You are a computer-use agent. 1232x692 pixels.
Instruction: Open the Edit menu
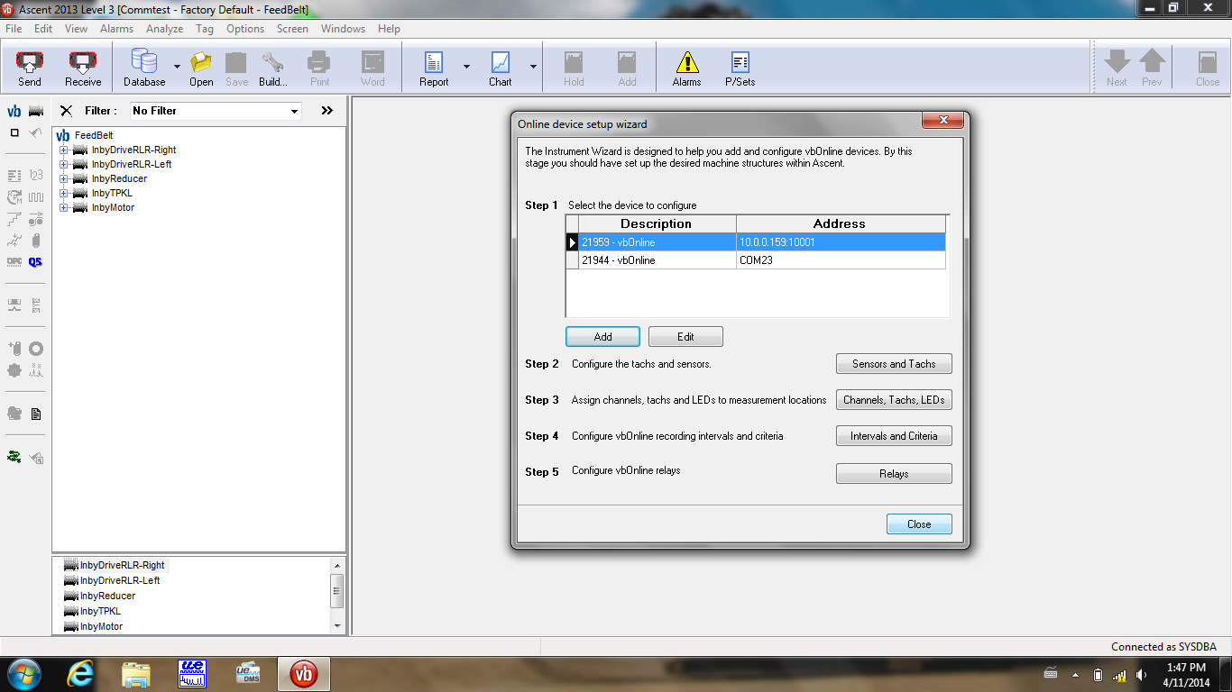pyautogui.click(x=43, y=29)
